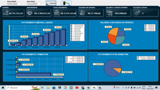The width and height of the screenshot is (160, 90).
Task: Click legend entry '25.350 2º SEMESTRE'
Action: [x=146, y=59]
